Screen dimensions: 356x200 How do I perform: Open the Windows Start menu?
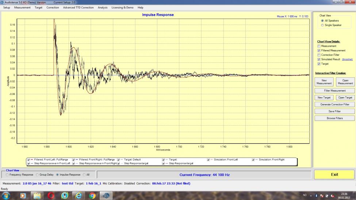click(6, 195)
